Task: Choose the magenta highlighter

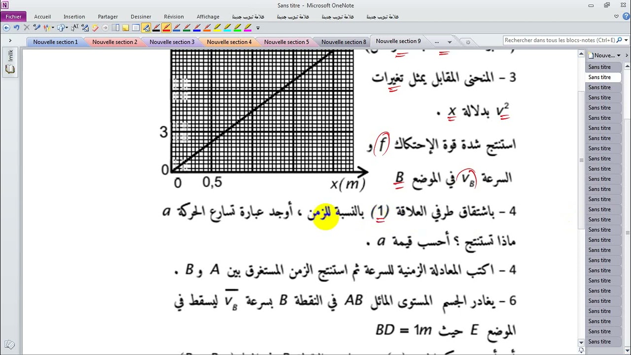Action: 248,28
